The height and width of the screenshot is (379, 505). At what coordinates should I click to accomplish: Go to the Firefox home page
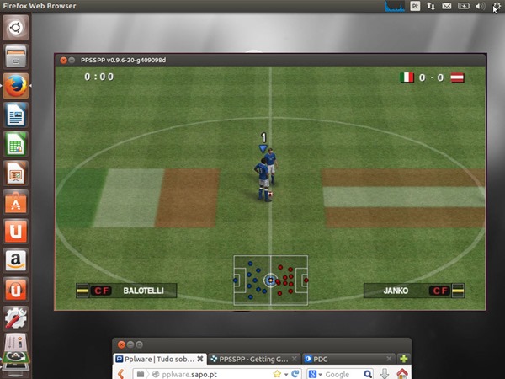(x=402, y=374)
